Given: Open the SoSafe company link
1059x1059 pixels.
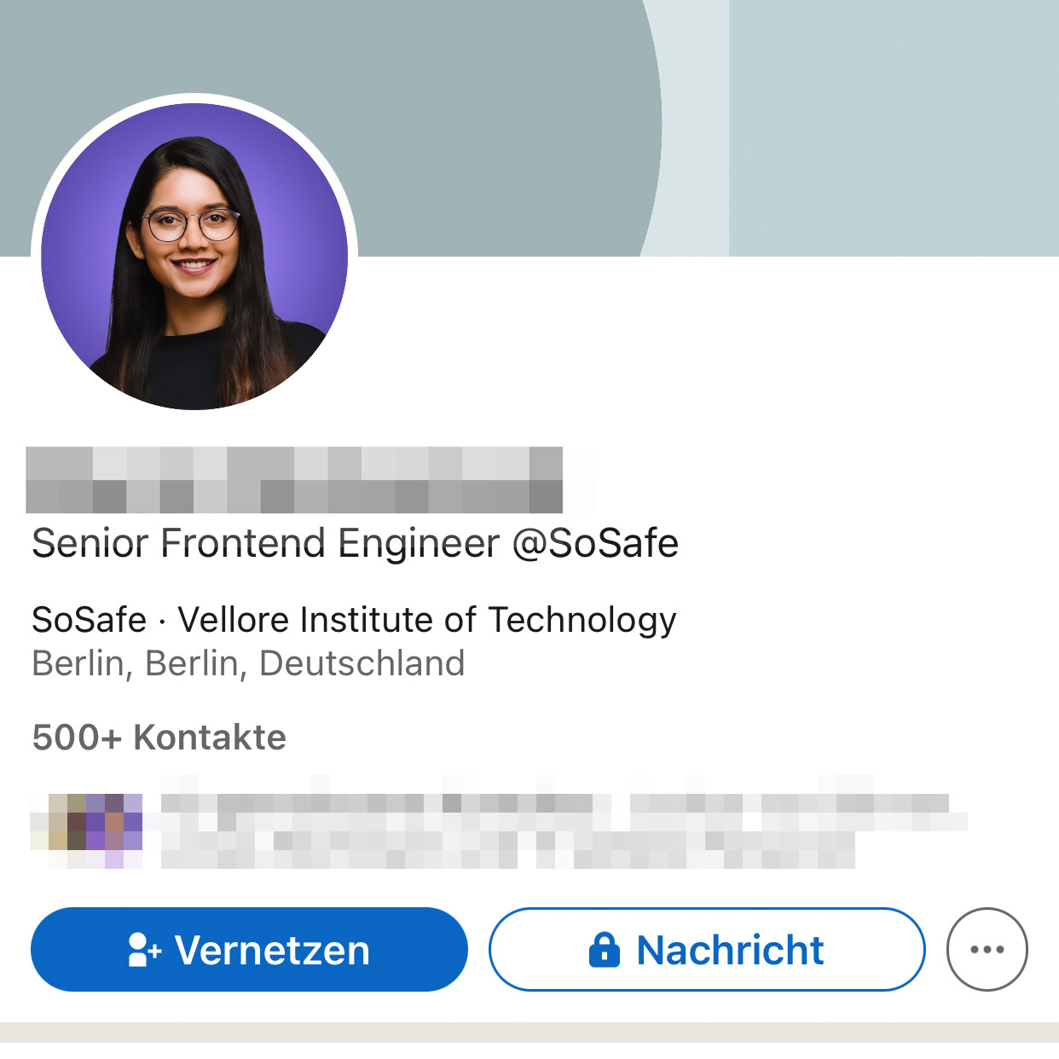Looking at the screenshot, I should 89,619.
